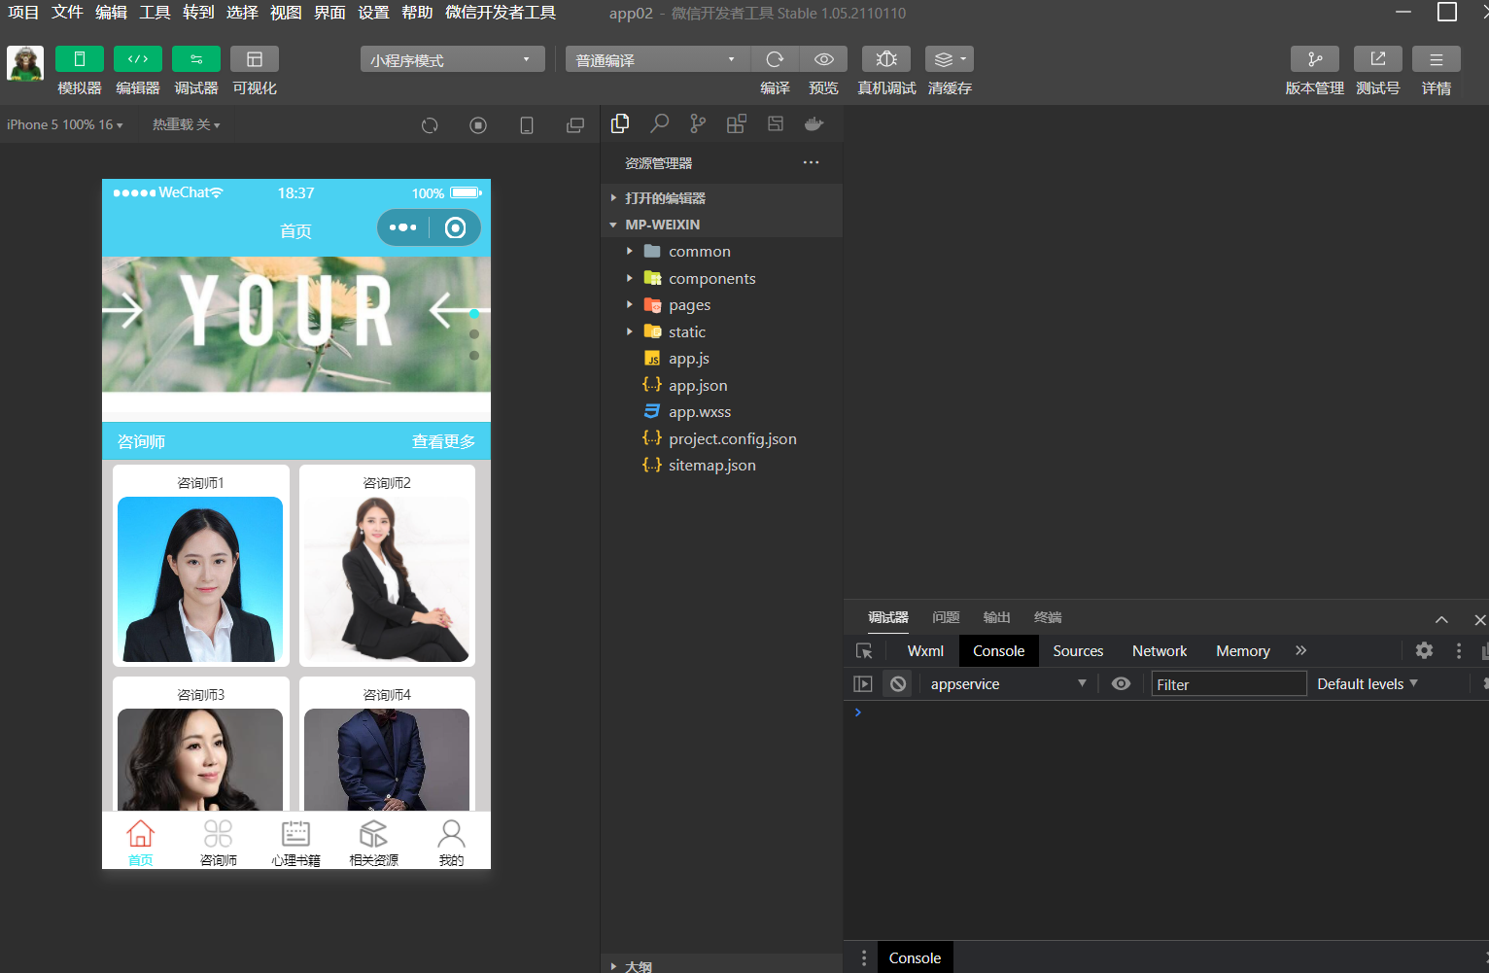Clear the console with the block icon
The width and height of the screenshot is (1489, 973).
click(898, 684)
